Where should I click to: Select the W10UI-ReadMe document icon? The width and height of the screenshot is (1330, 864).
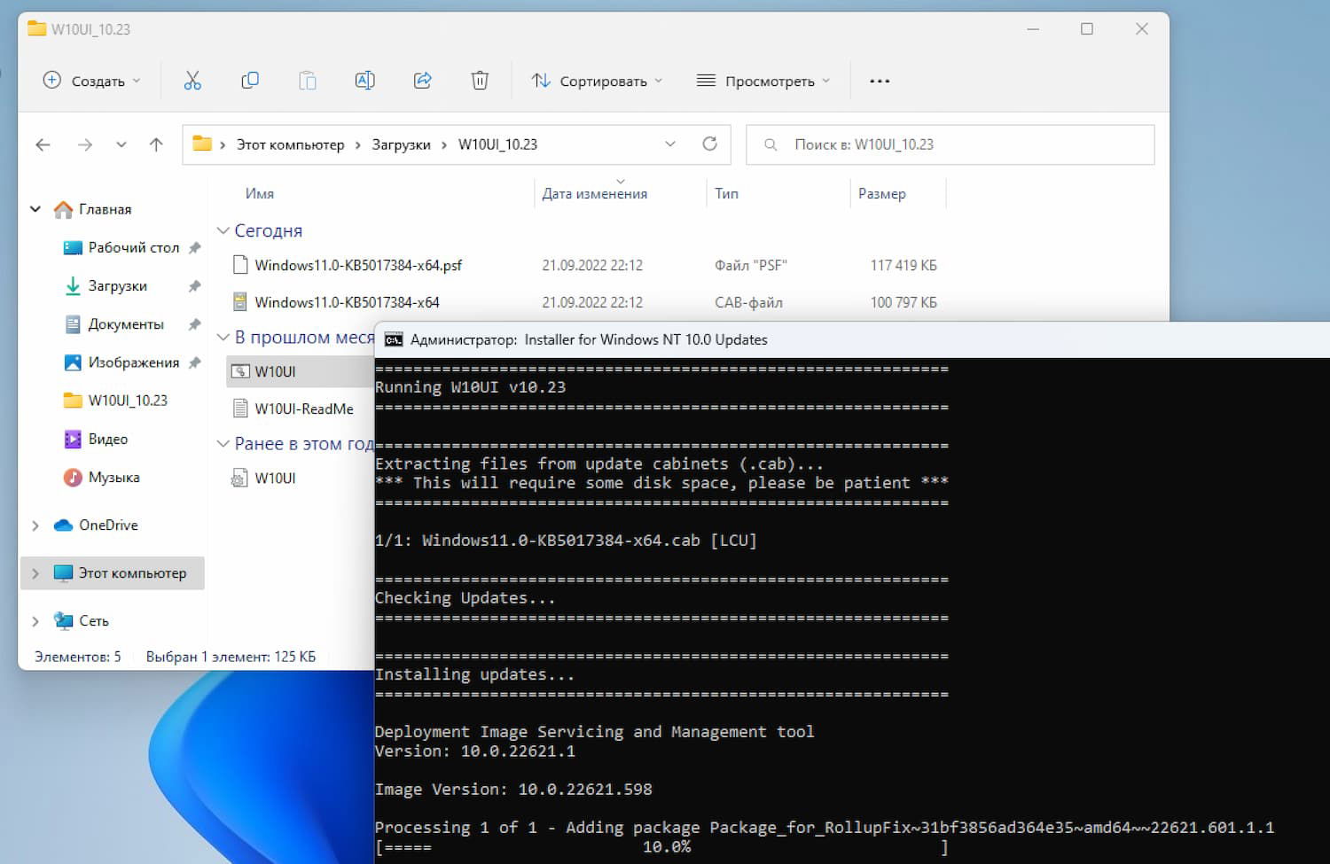[239, 409]
